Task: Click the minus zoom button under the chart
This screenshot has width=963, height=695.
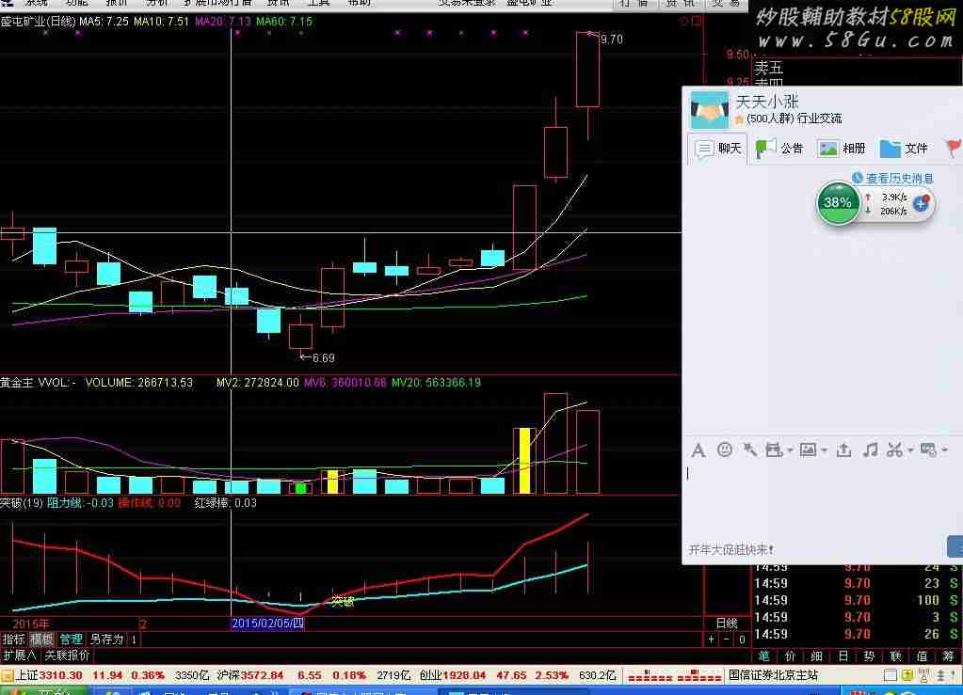Action: click(727, 640)
